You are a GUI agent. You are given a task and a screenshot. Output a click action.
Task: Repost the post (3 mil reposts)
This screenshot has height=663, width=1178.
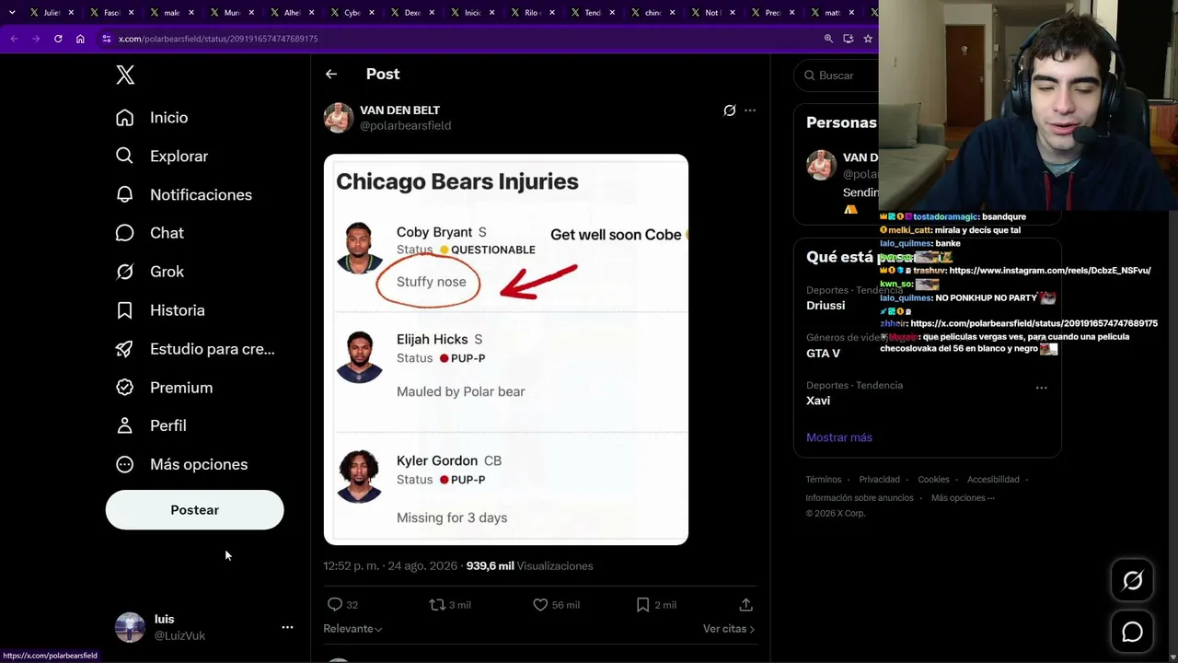[450, 605]
